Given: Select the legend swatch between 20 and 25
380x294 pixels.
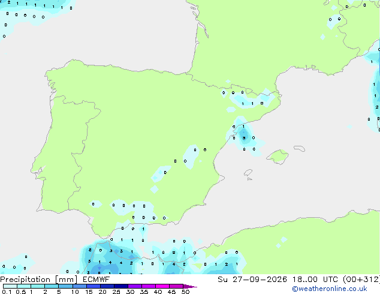Looking at the screenshot, I should tap(107, 286).
